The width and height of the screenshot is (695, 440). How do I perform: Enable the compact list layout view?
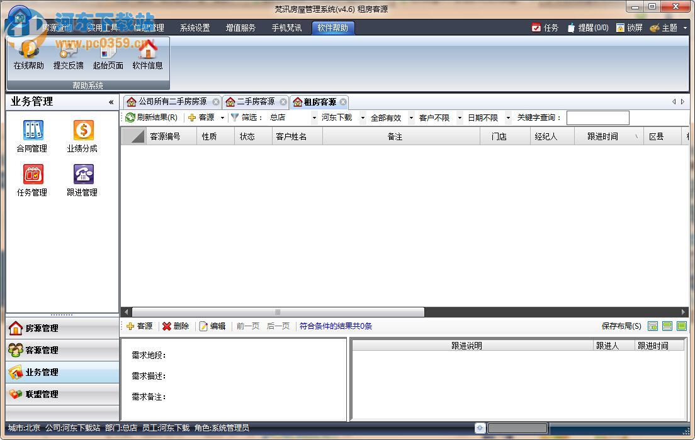653,326
